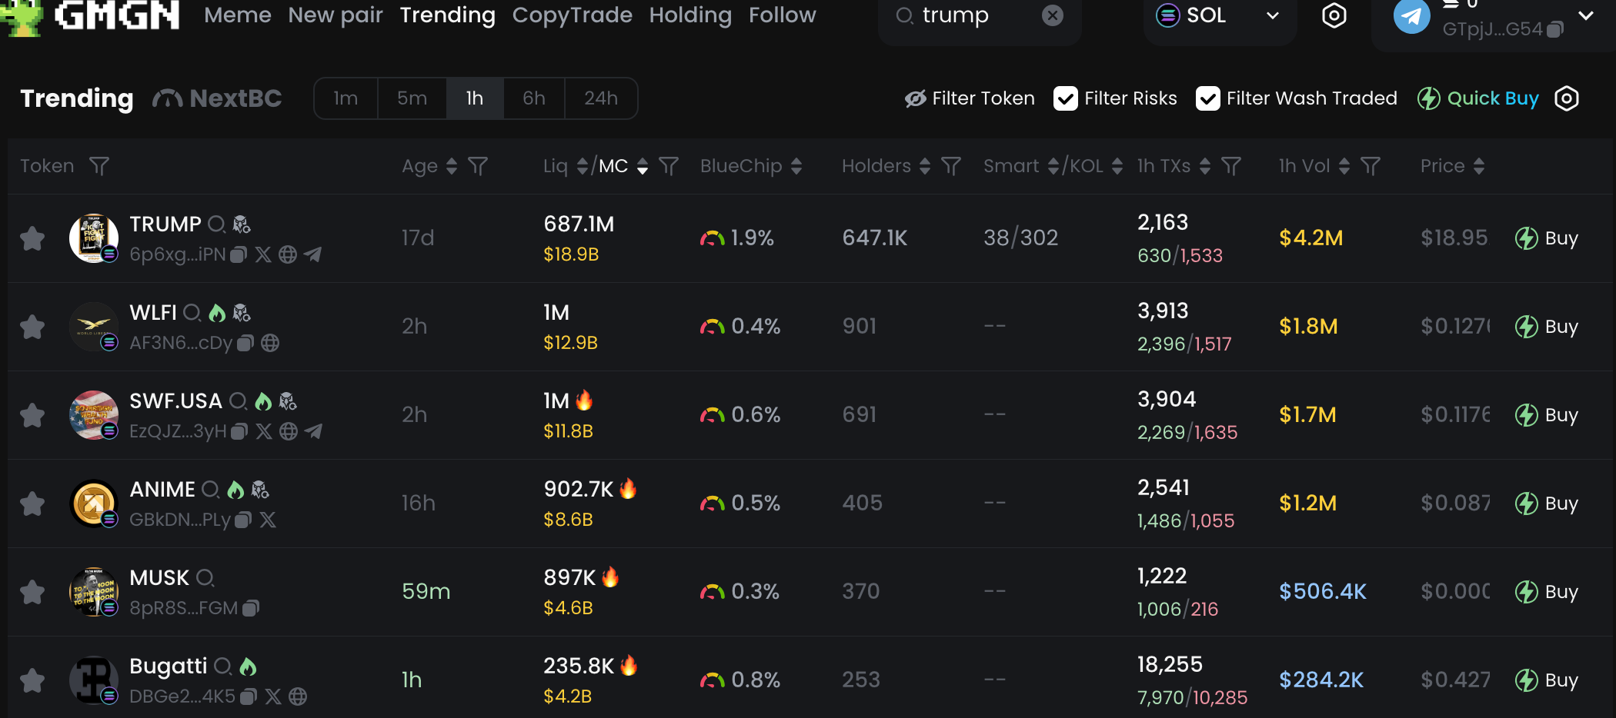
Task: Open the hexagon settings icon in header
Action: (1334, 15)
